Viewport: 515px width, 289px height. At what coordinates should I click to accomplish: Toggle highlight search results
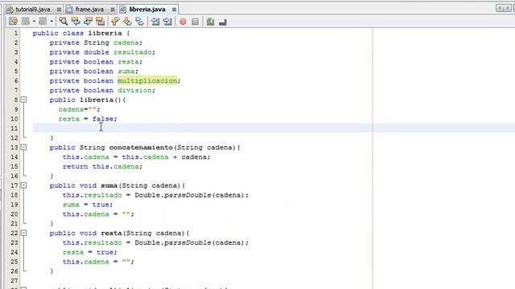[100, 22]
